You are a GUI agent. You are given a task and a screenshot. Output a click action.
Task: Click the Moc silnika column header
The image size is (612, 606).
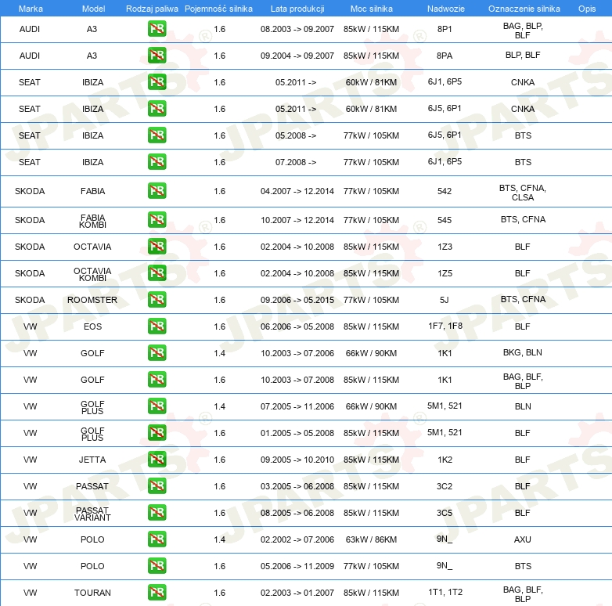[x=372, y=9]
